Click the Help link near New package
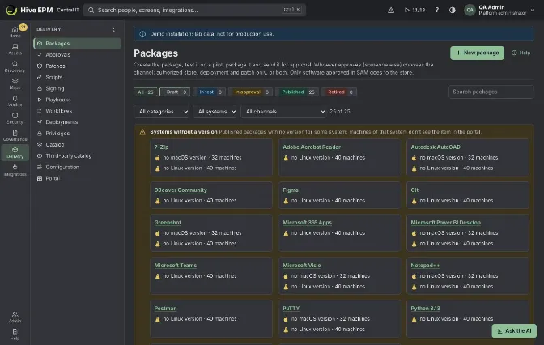 (521, 53)
